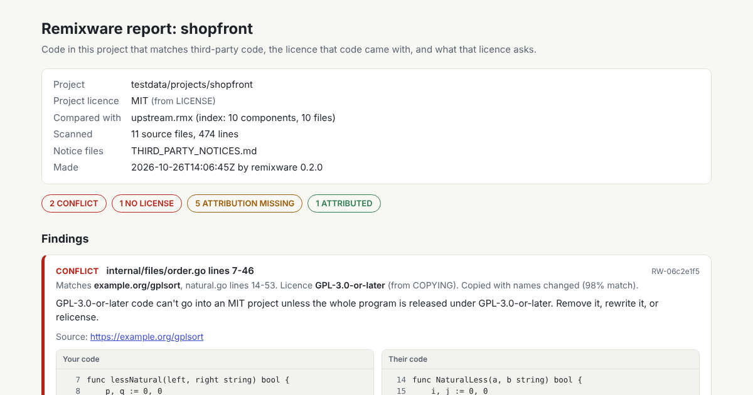Select the 5 ATTRIBUTION MISSING badge
Viewport: 753px width, 395px height.
pyautogui.click(x=245, y=203)
